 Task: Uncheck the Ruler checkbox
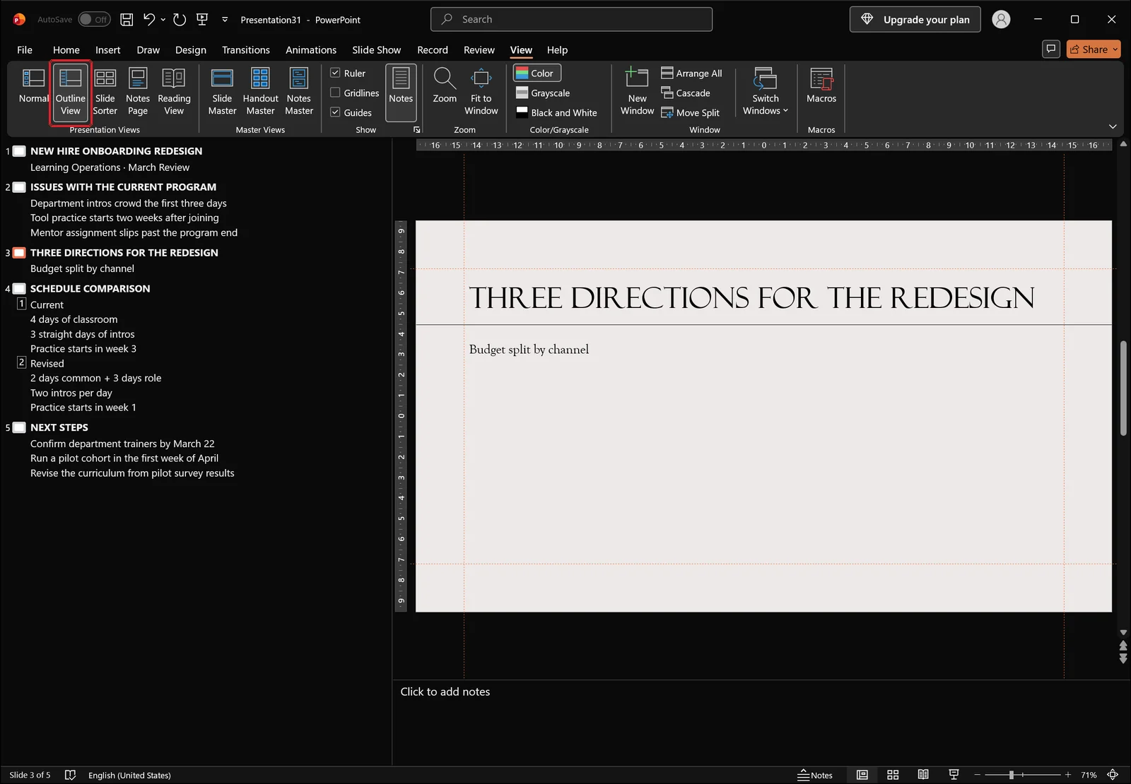(336, 73)
